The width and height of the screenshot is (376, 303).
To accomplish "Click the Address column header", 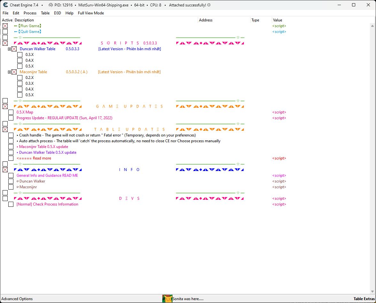I will pos(206,20).
